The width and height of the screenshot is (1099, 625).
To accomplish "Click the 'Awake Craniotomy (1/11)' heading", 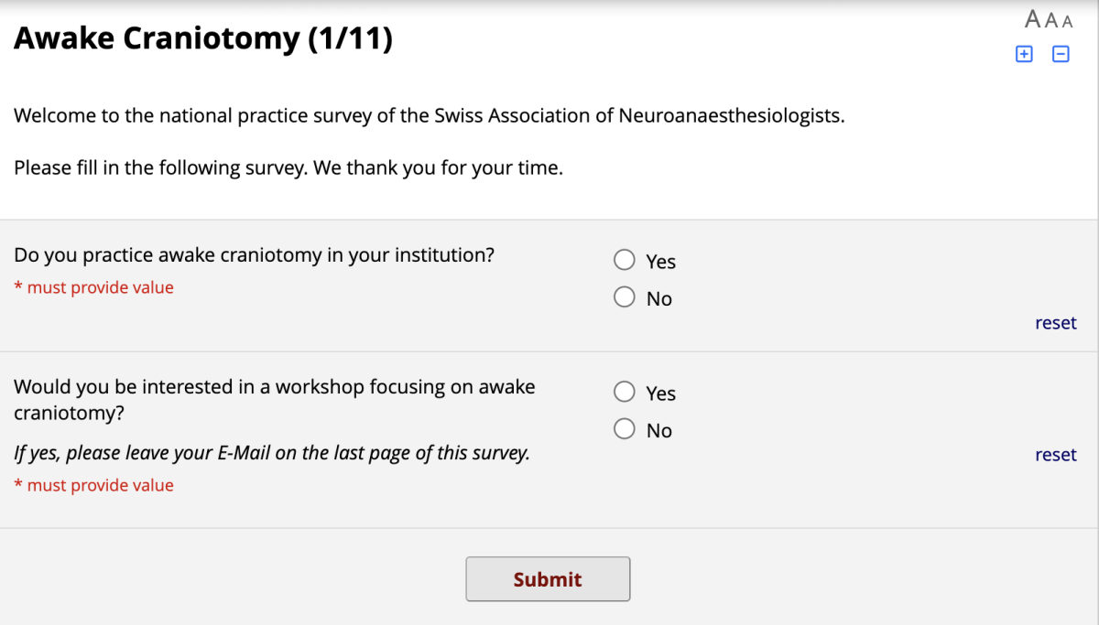I will click(203, 38).
